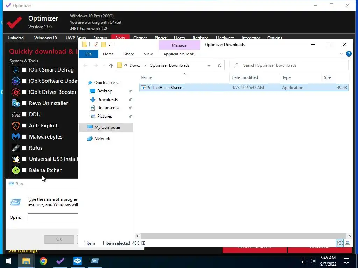Click the Universal USB Installer icon
Image resolution: width=358 pixels, height=268 pixels.
pyautogui.click(x=16, y=159)
